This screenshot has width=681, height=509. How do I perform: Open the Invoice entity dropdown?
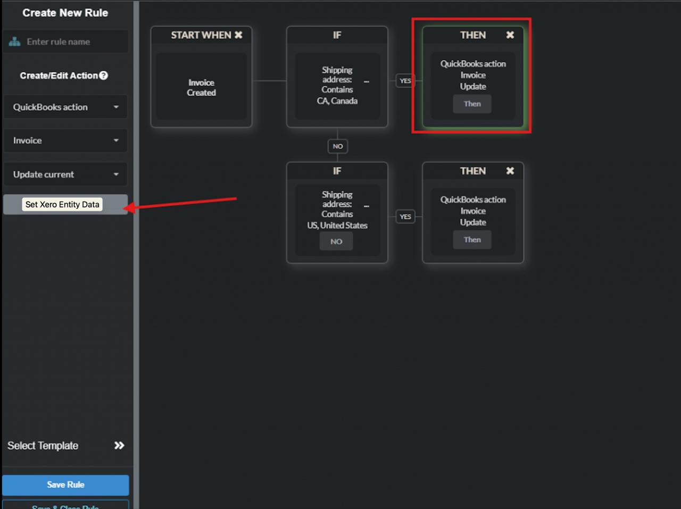[66, 140]
